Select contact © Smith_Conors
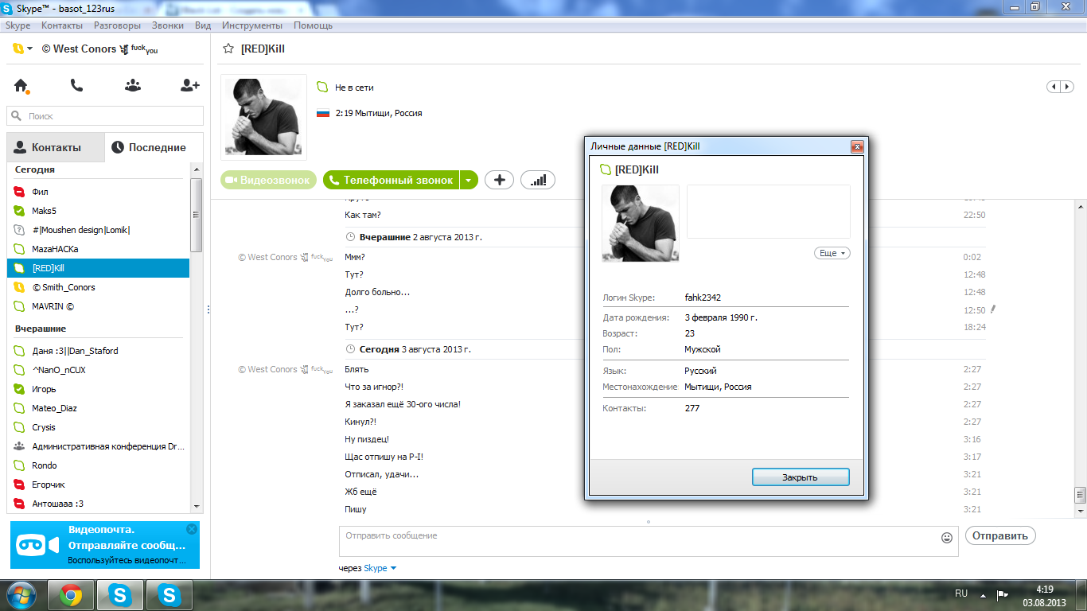This screenshot has height=611, width=1087. pyautogui.click(x=99, y=287)
